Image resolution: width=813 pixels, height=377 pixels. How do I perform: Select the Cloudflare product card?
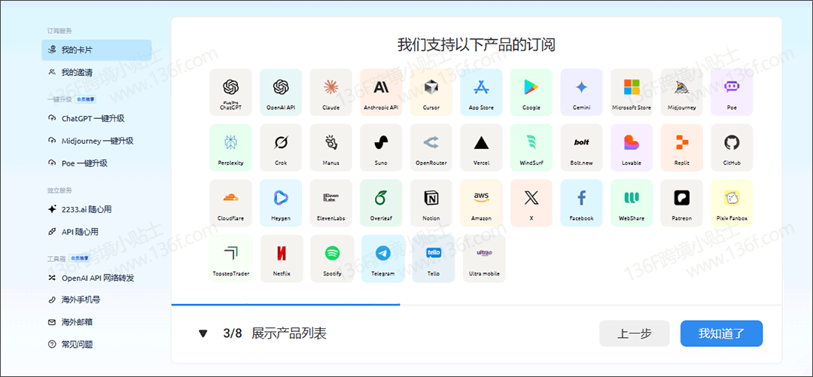pyautogui.click(x=231, y=202)
